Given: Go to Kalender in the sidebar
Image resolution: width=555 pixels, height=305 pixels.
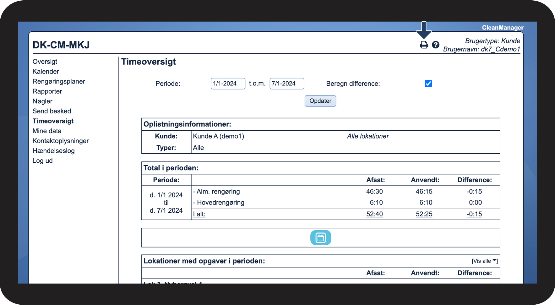Looking at the screenshot, I should tap(46, 72).
